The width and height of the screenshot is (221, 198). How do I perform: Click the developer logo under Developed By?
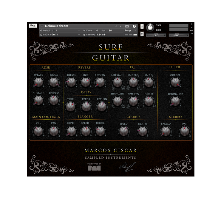pos(94,168)
